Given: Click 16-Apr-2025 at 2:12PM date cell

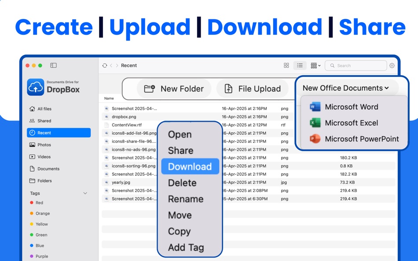Looking at the screenshot, I should pos(244,125).
